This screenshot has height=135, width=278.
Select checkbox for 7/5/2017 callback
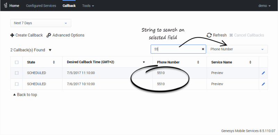tap(17, 73)
